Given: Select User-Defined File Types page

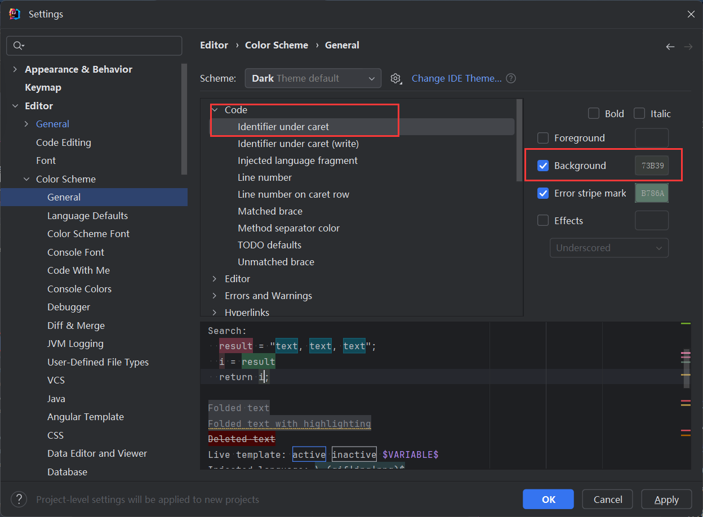Looking at the screenshot, I should (x=98, y=362).
